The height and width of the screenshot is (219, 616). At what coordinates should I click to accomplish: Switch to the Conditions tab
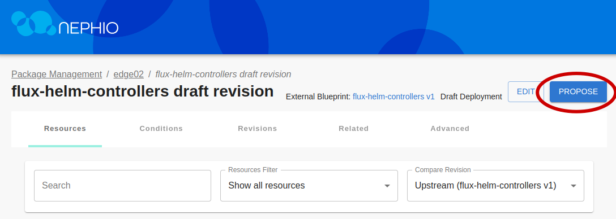tap(161, 129)
